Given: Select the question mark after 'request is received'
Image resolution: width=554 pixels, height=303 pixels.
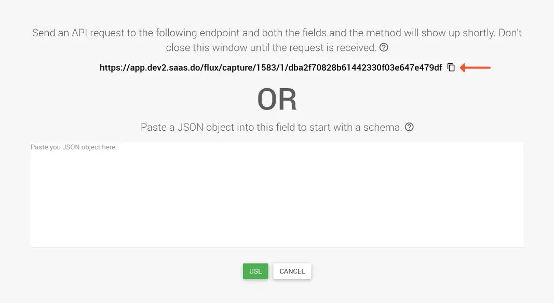Looking at the screenshot, I should click(384, 48).
